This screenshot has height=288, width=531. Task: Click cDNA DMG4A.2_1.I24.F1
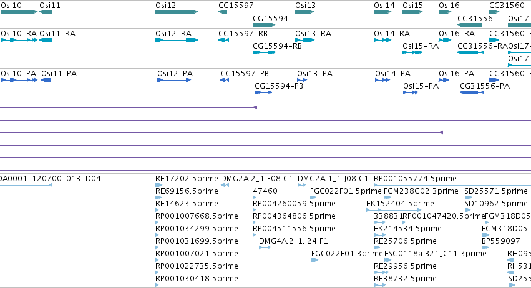294,241
